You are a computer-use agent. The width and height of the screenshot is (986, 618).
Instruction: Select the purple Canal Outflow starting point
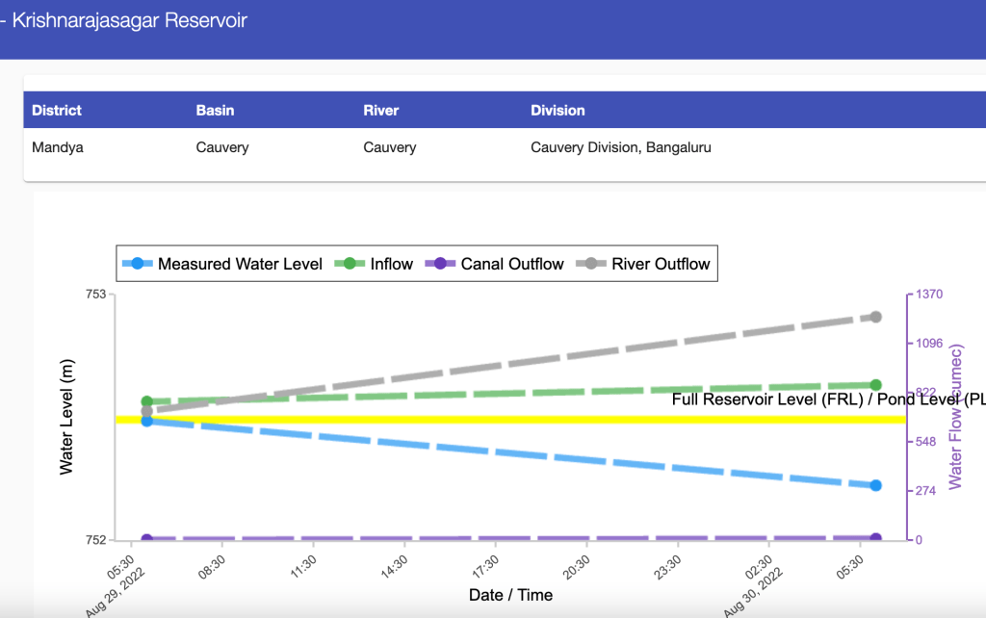pos(147,539)
